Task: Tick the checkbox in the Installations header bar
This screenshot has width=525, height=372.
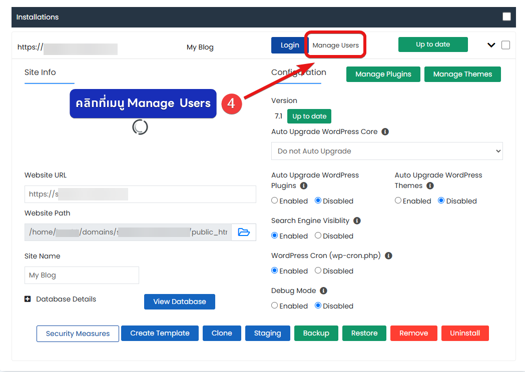Action: pos(506,16)
